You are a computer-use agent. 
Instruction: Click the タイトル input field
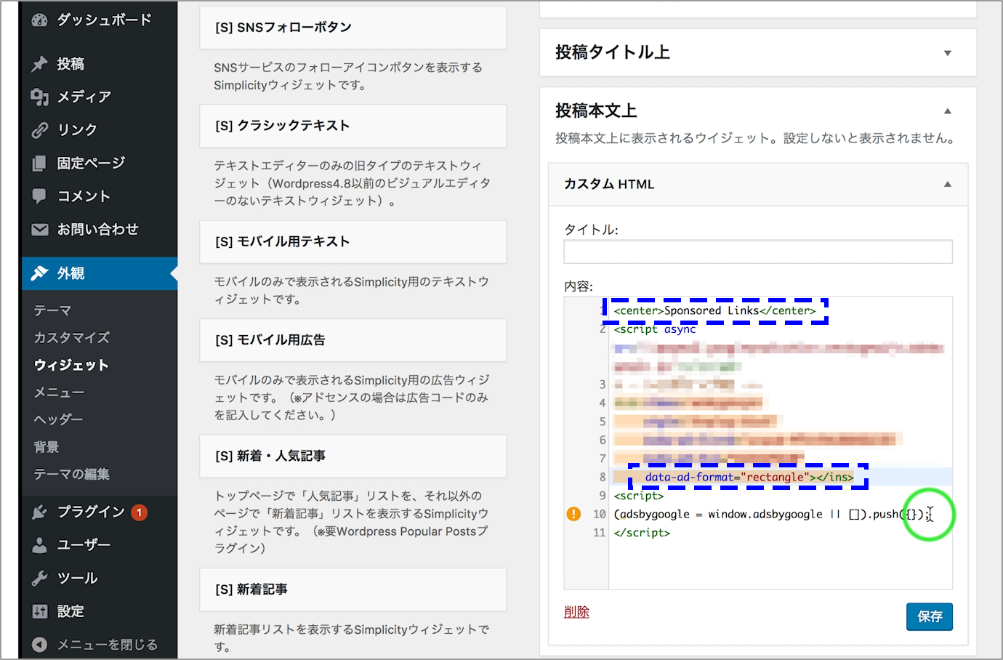coord(758,251)
